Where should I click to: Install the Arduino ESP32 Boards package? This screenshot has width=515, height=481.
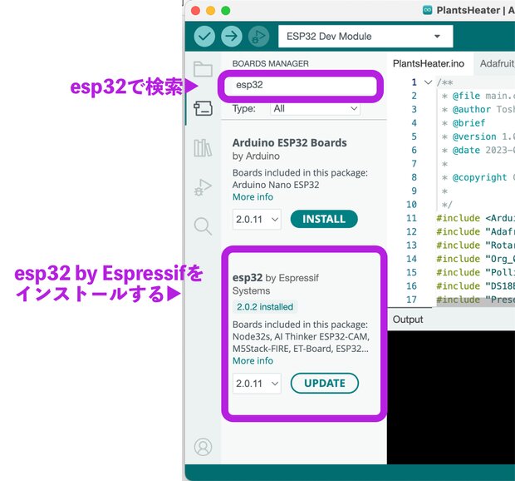(324, 219)
